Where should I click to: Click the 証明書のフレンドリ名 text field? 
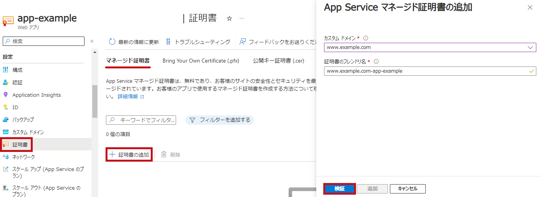pos(430,71)
